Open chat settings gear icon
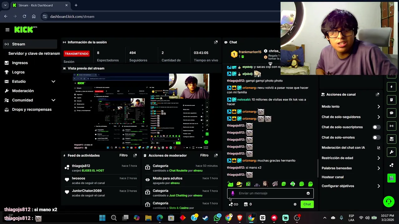The width and height of the screenshot is (399, 224). [295, 204]
